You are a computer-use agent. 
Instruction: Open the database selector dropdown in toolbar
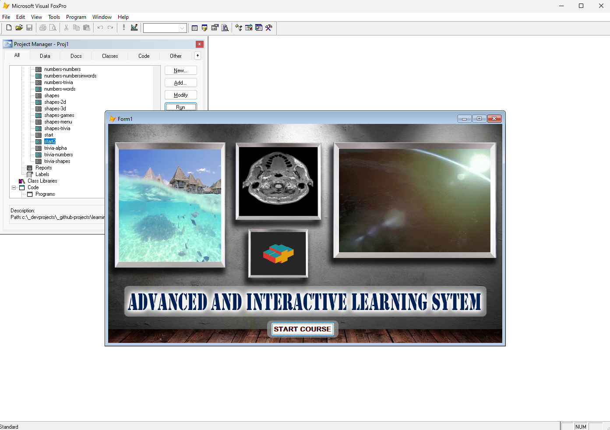(x=182, y=28)
